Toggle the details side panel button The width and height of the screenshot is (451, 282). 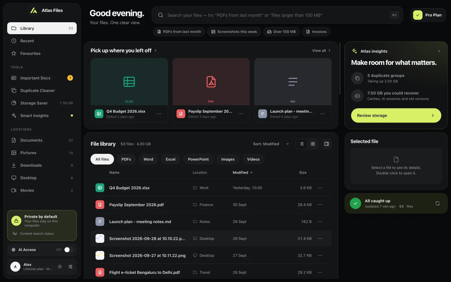click(x=327, y=144)
